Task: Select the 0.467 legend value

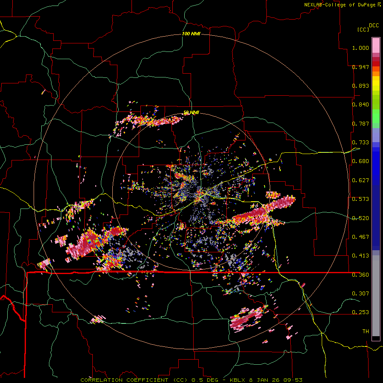Action: click(x=360, y=237)
